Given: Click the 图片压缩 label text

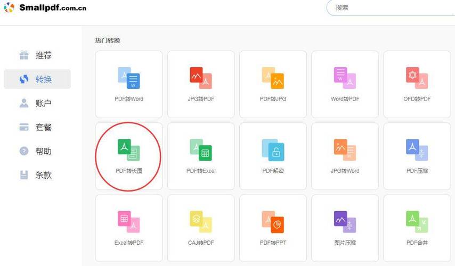Looking at the screenshot, I should pos(345,243).
